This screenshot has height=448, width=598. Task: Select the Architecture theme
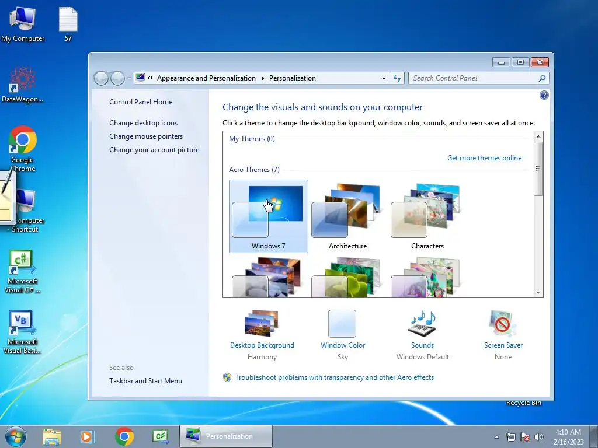pyautogui.click(x=348, y=216)
